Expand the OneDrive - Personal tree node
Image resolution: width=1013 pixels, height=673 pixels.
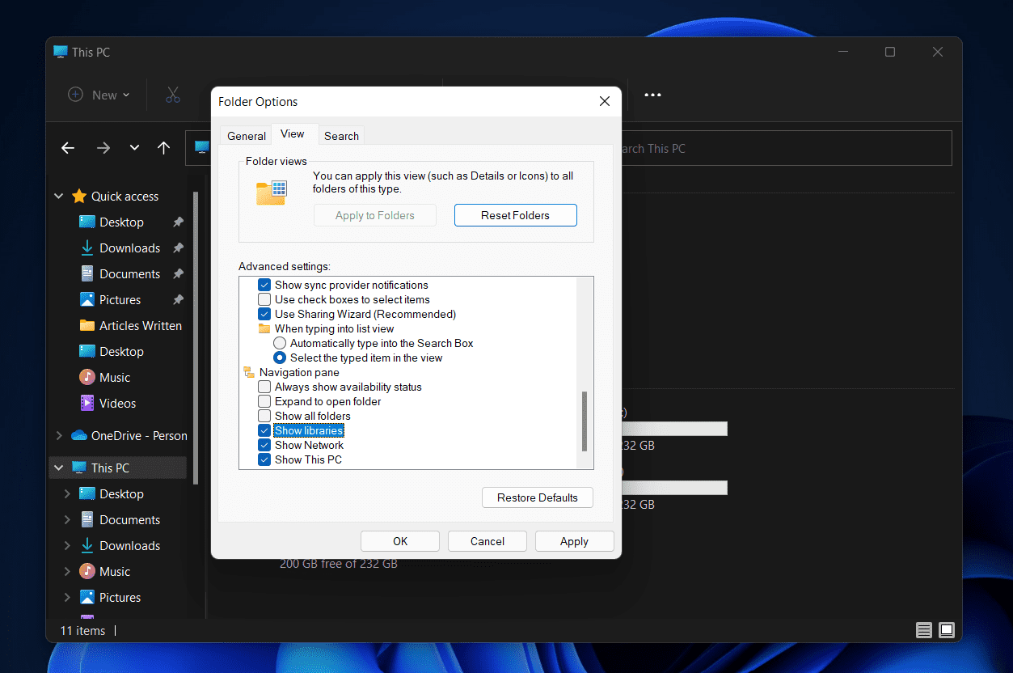point(58,436)
